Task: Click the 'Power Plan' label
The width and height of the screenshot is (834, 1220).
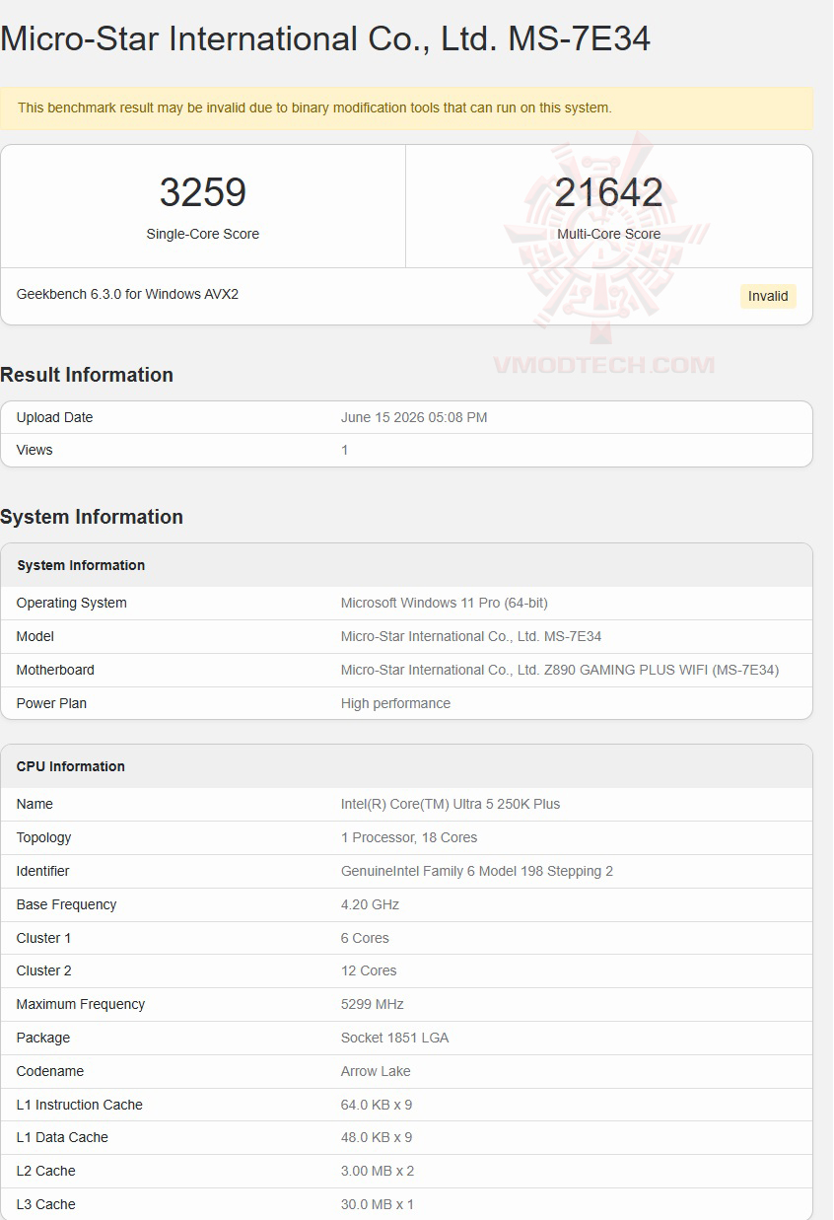Action: click(51, 703)
